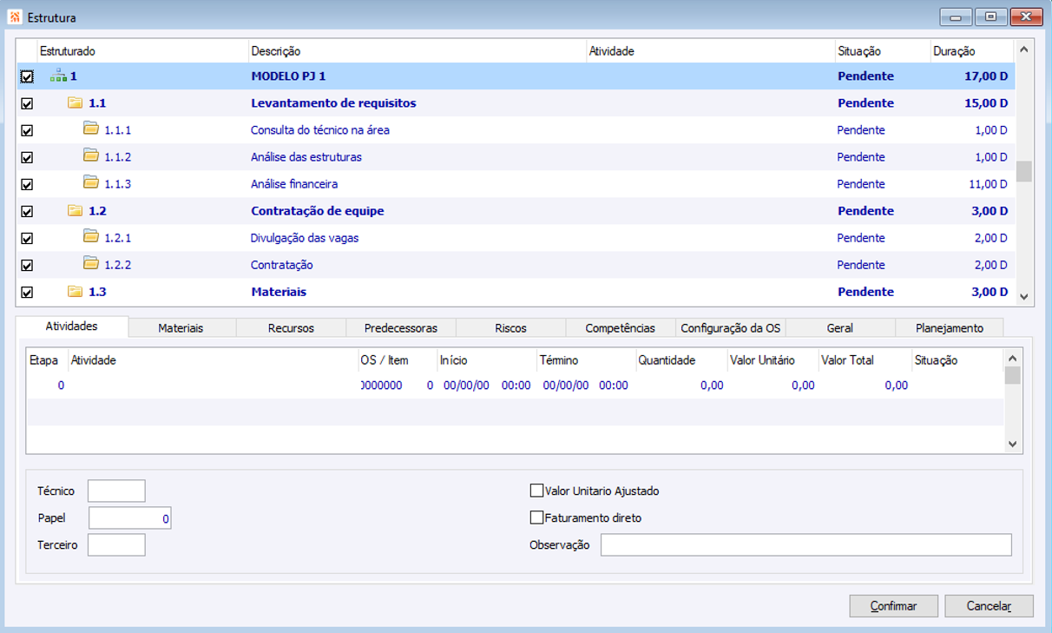Click the Papel input field
Image resolution: width=1052 pixels, height=633 pixels.
click(x=129, y=518)
